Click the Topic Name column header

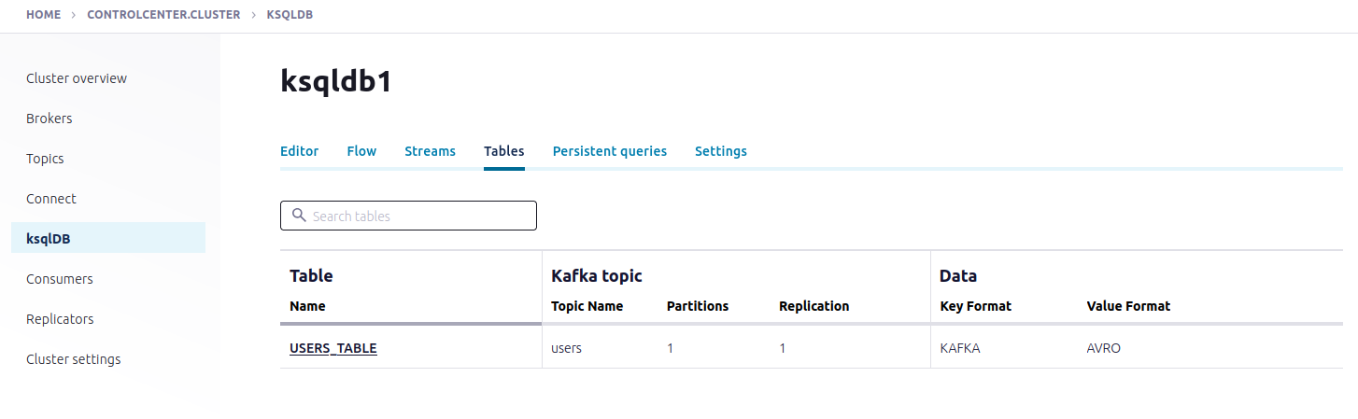point(587,306)
